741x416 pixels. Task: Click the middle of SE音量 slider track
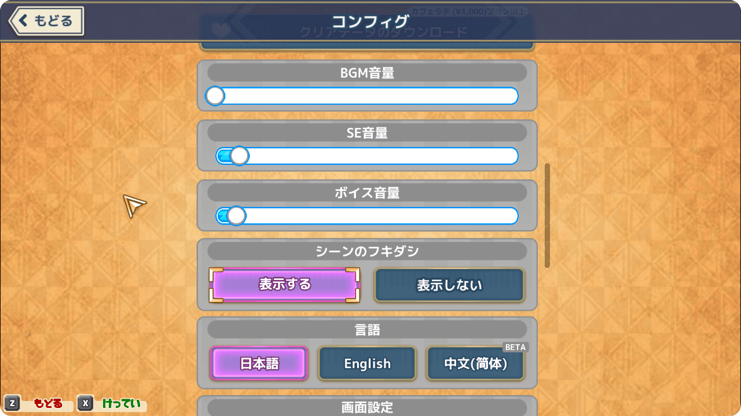367,156
